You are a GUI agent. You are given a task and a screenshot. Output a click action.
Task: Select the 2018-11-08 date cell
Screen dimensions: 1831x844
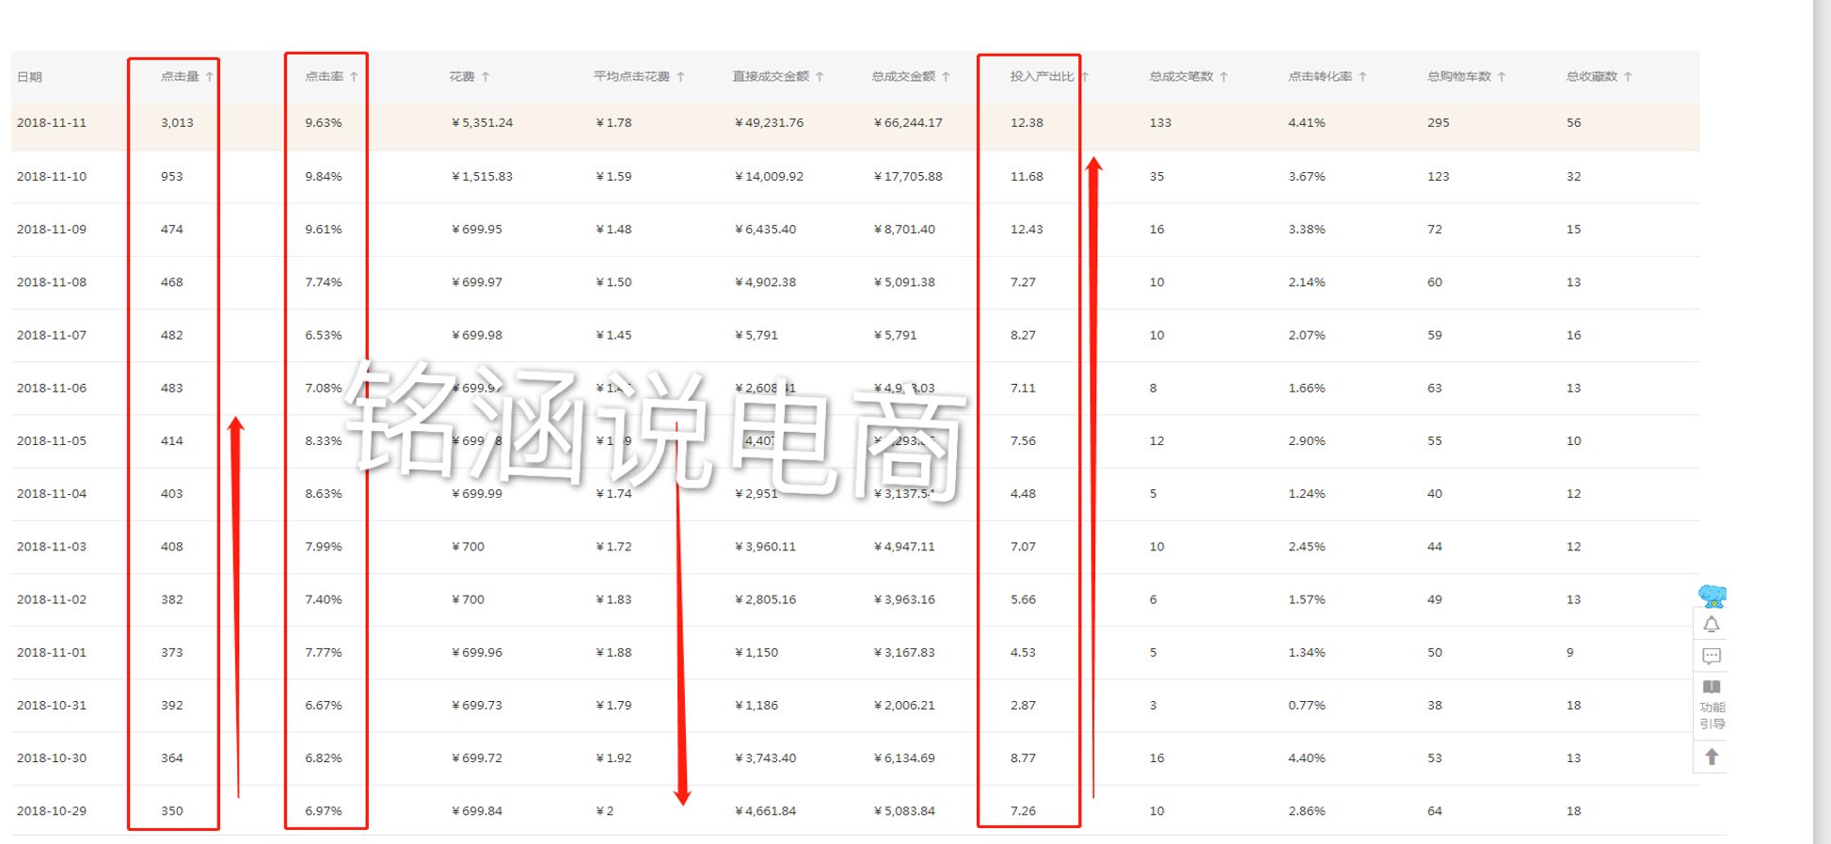[x=52, y=282]
